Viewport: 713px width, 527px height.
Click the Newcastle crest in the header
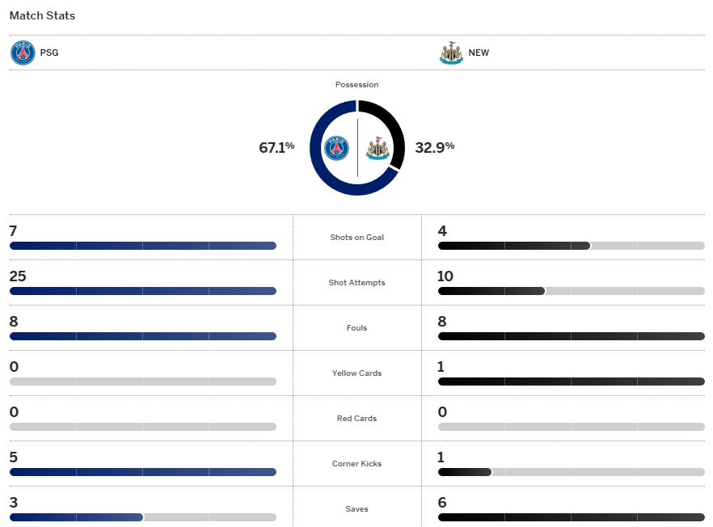pos(451,53)
